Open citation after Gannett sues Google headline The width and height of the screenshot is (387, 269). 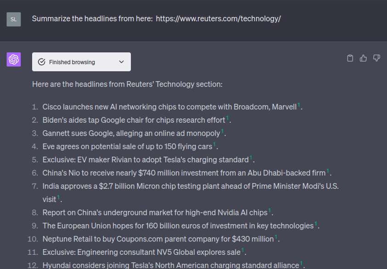click(x=223, y=132)
